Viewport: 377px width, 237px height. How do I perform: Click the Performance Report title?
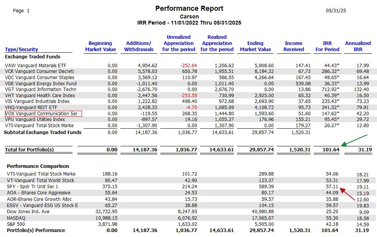[x=189, y=8]
